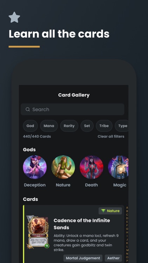
Task: Open the God filter chip
Action: click(x=30, y=126)
